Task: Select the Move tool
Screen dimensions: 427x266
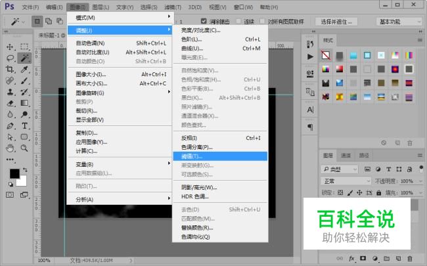Action: [10, 47]
